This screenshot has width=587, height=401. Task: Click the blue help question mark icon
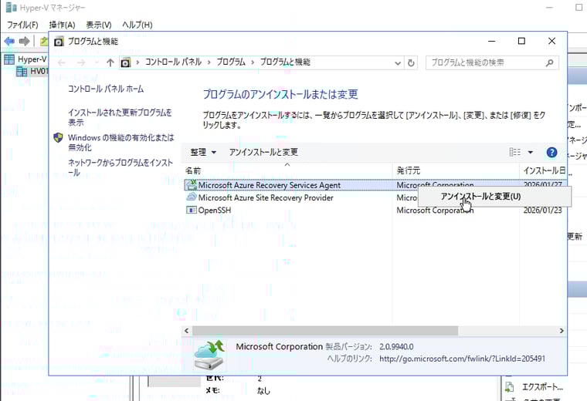point(551,152)
